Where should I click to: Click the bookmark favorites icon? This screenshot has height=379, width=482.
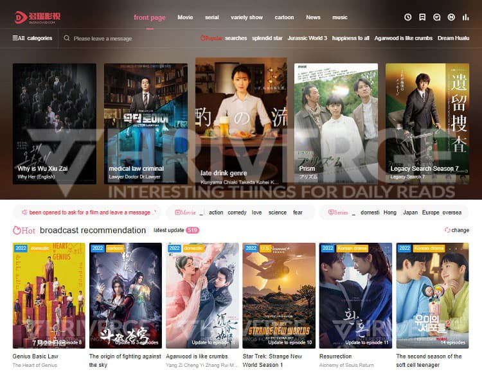[x=422, y=17]
